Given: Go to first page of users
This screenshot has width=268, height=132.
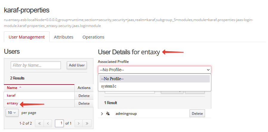Looking at the screenshot, I should pos(39,123).
